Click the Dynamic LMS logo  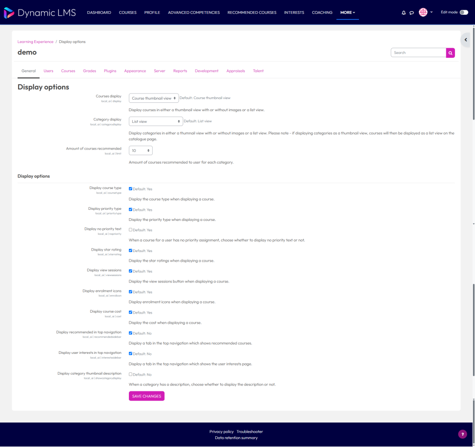coord(40,13)
